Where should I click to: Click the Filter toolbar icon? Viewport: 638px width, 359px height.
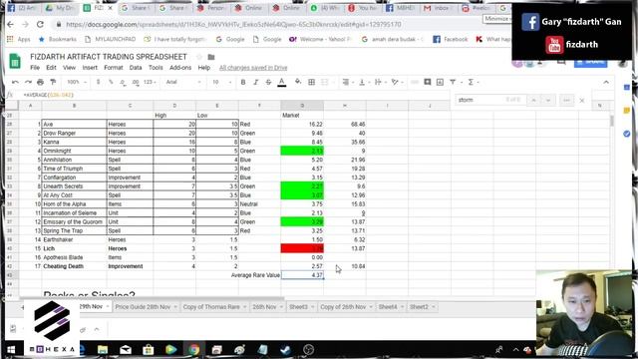(453, 82)
